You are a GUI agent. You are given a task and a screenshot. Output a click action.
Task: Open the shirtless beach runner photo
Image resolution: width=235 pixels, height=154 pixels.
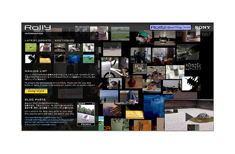[172, 87]
